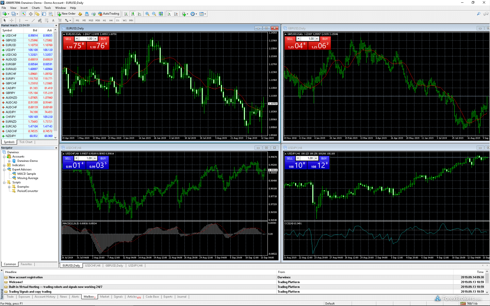Image resolution: width=490 pixels, height=306 pixels.
Task: Click BUY on EURUSD chart
Action: pos(104,39)
